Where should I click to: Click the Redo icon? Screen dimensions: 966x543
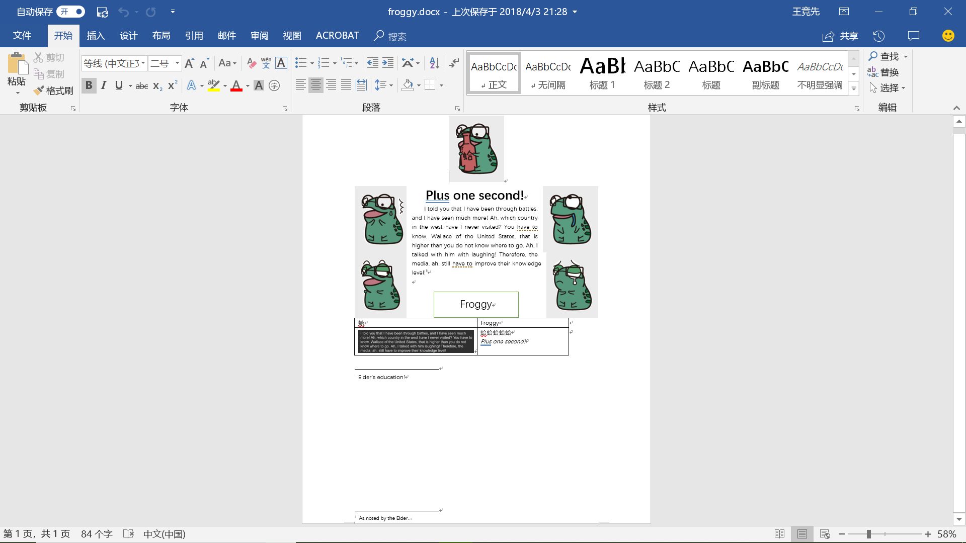(x=150, y=12)
